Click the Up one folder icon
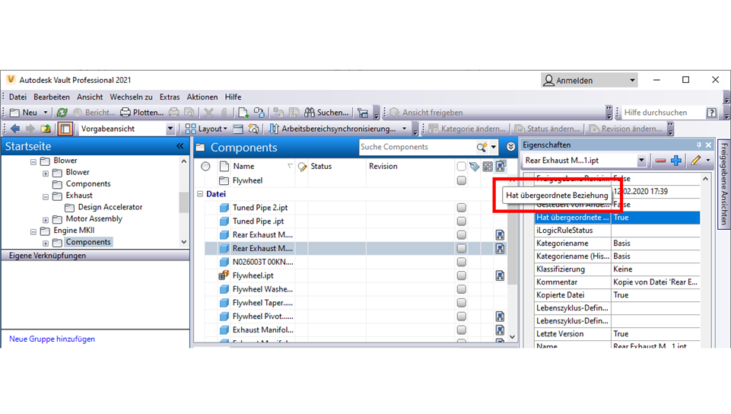 pos(46,129)
